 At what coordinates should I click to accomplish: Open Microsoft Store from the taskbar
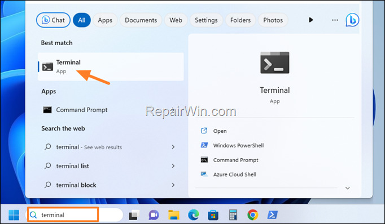tap(213, 215)
